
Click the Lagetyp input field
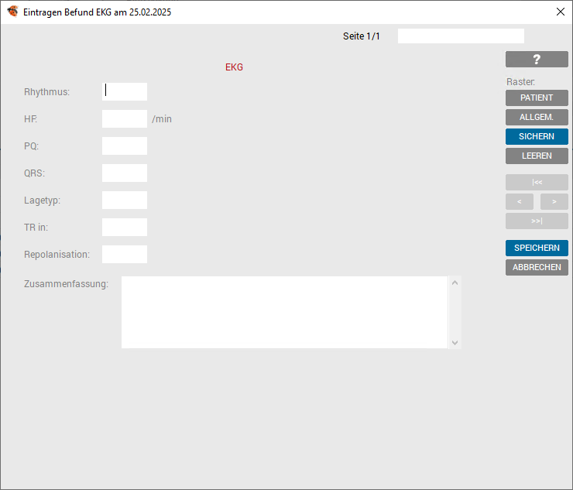click(125, 200)
